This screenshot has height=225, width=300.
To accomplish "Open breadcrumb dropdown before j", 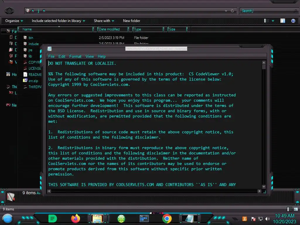I will (33, 11).
